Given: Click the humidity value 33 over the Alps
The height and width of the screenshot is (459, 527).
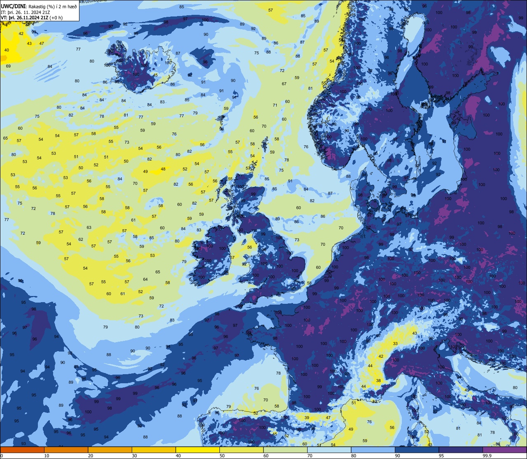Looking at the screenshot, I should 395,343.
